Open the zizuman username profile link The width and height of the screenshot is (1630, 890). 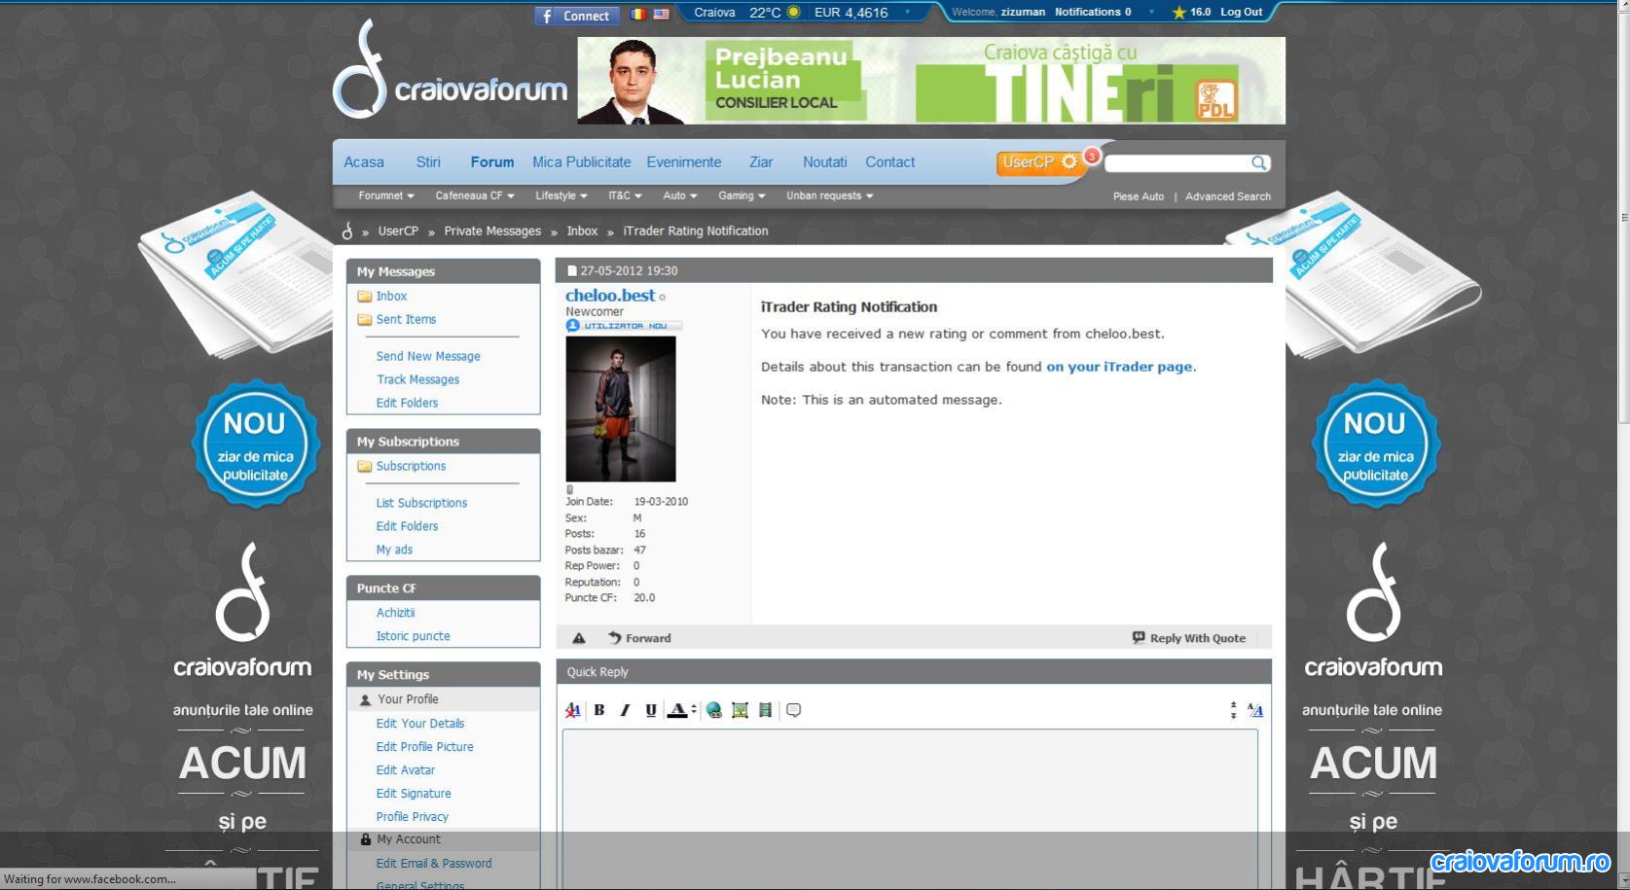pyautogui.click(x=1023, y=12)
